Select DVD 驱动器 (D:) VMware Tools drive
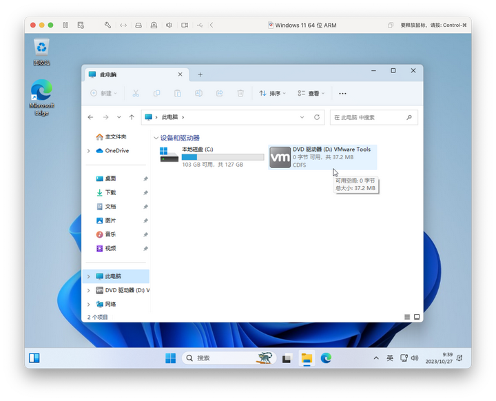This screenshot has width=496, height=401. (x=322, y=157)
